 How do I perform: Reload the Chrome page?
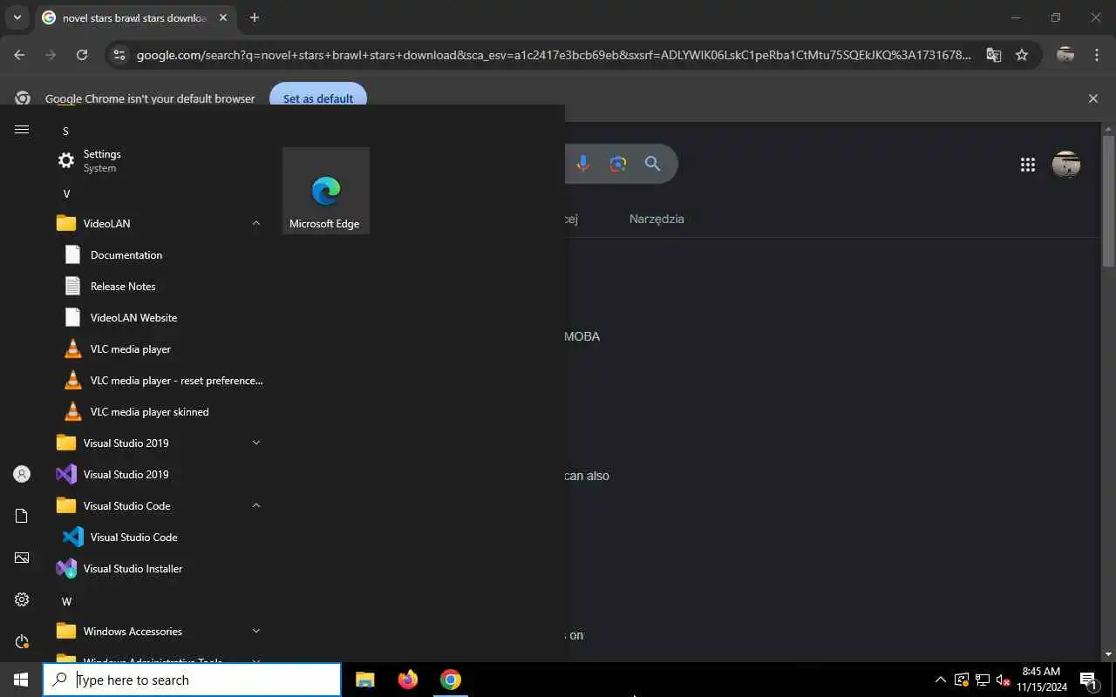pos(82,55)
